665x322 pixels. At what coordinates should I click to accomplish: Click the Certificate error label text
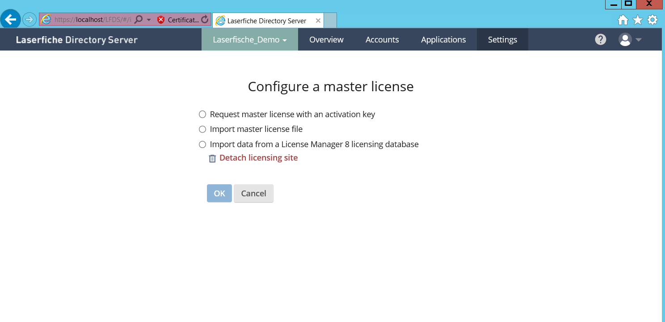(x=183, y=20)
